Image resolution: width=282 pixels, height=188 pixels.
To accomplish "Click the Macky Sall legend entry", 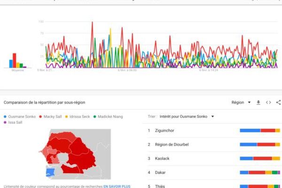I will click(x=50, y=117).
